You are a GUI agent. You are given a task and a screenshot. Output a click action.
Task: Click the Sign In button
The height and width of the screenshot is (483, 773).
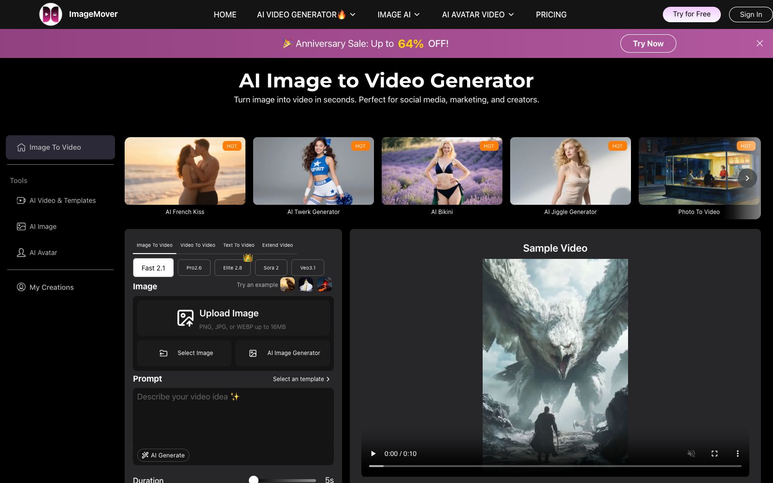751,14
